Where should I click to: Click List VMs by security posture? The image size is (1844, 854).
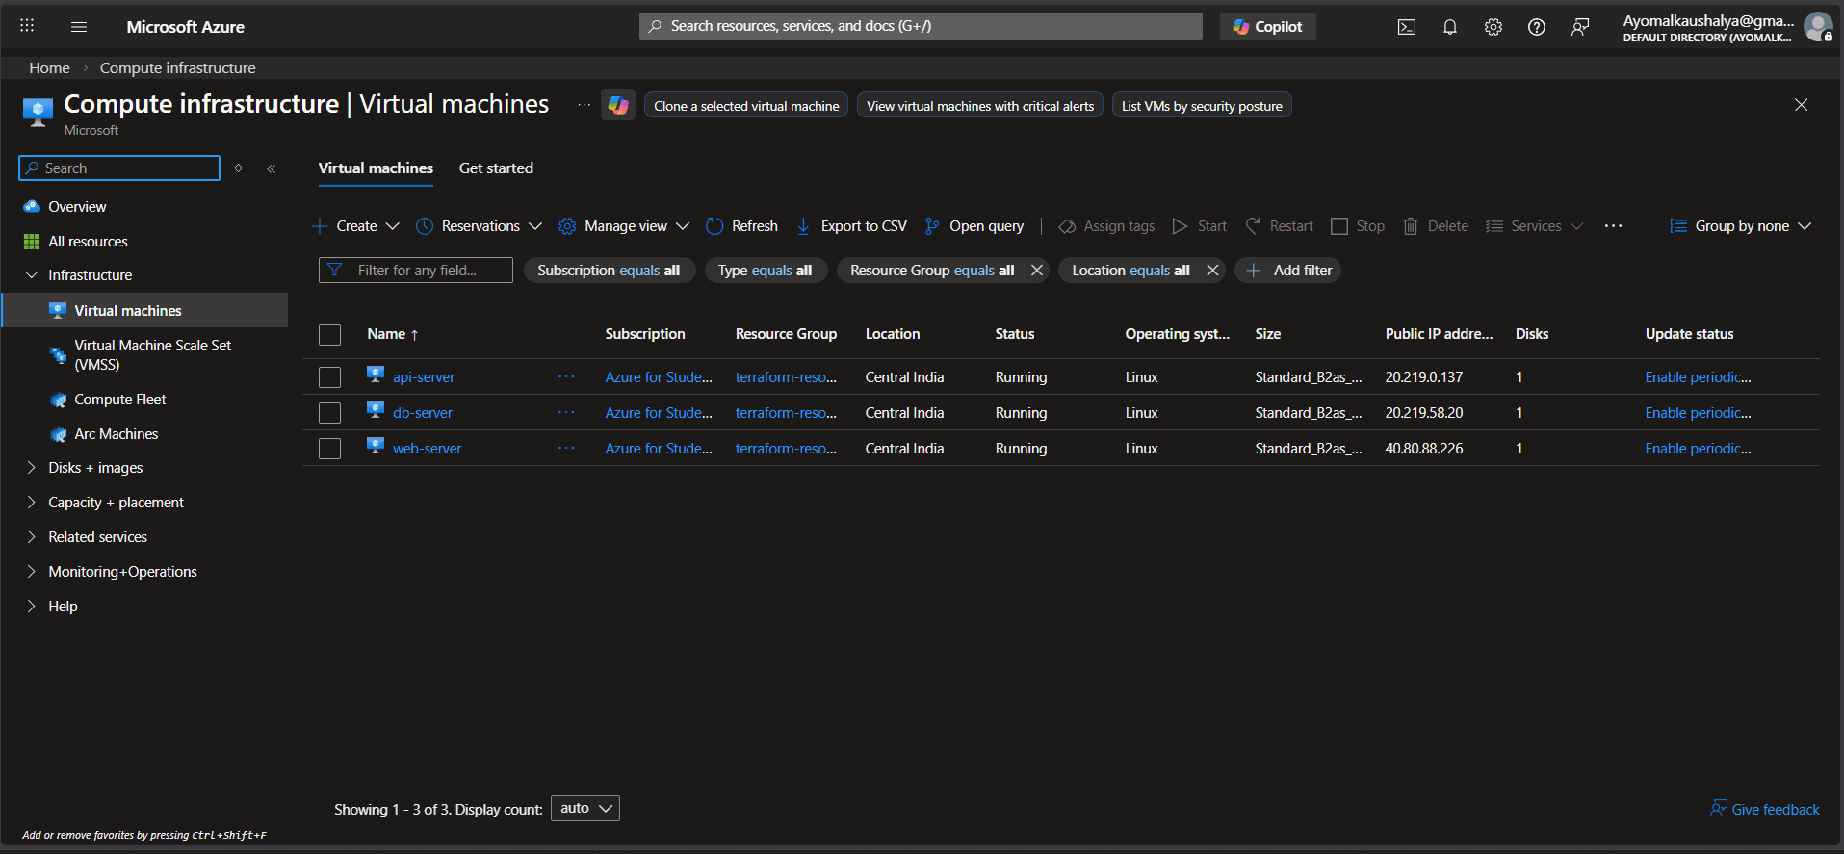1202,106
